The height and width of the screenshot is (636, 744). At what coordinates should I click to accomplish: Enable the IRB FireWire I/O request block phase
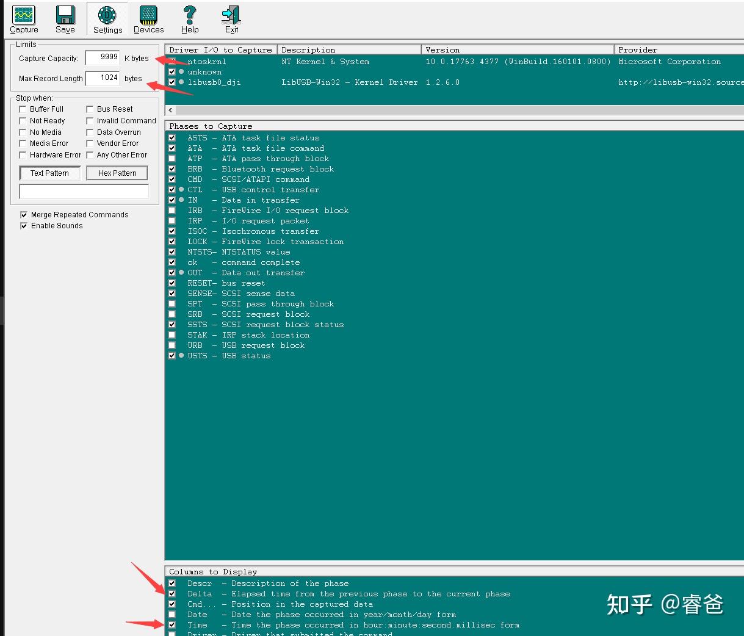click(172, 211)
